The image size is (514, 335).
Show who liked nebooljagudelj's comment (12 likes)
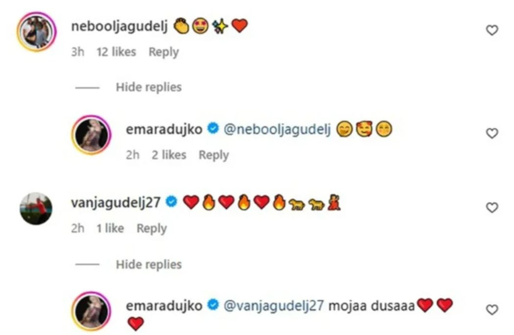(116, 51)
